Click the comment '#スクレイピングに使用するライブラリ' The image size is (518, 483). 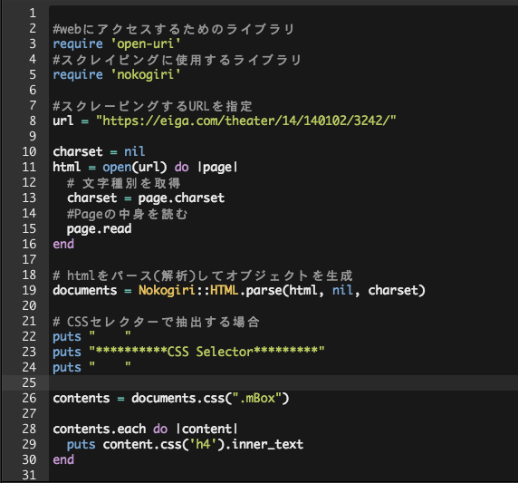coord(177,60)
